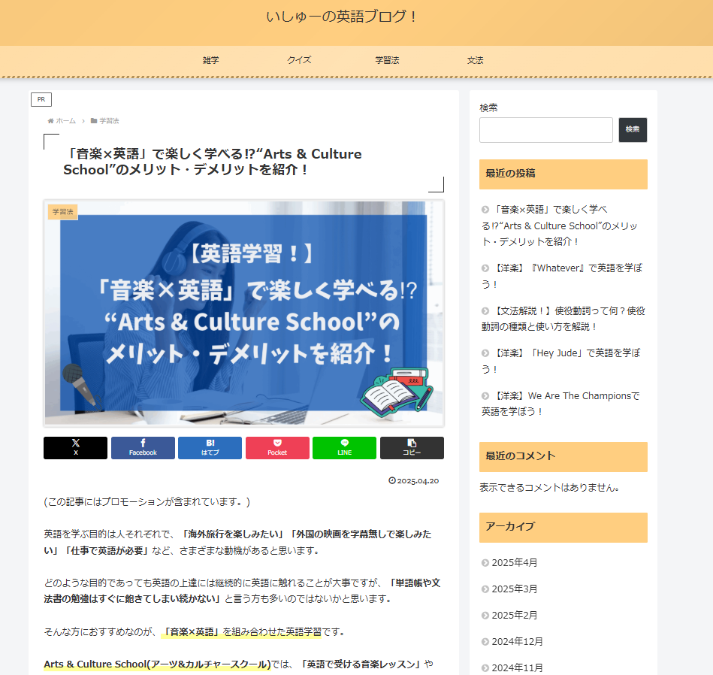Viewport: 713px width, 675px height.
Task: Click the article featured image thumbnail
Action: click(243, 313)
